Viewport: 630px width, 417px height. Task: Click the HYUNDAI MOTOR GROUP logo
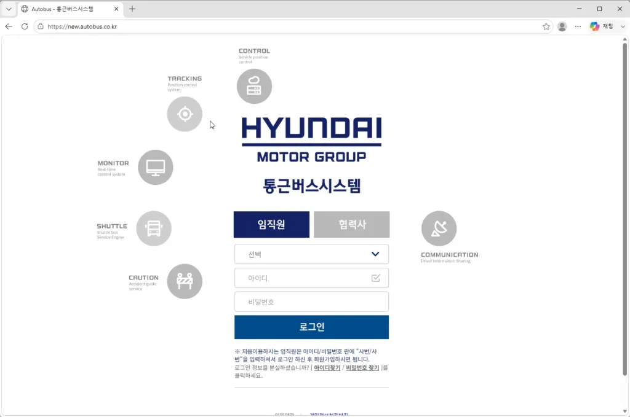coord(311,139)
